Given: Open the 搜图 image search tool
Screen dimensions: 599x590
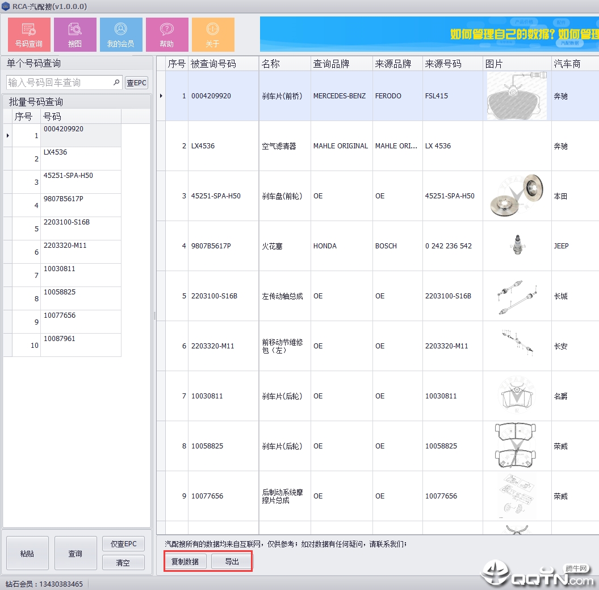Looking at the screenshot, I should click(75, 35).
